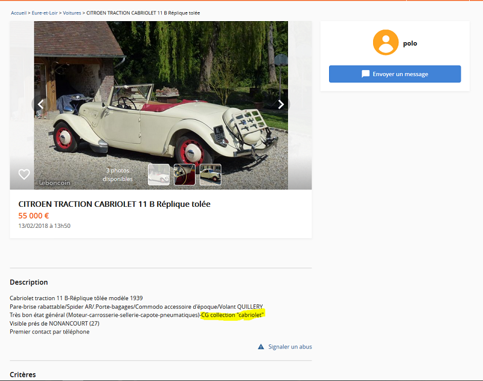Click the 55 000 € price
483x381 pixels.
[34, 216]
